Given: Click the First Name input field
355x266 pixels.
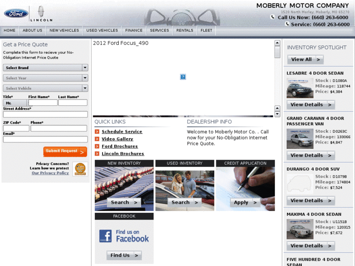Looking at the screenshot, I should click(x=43, y=102).
